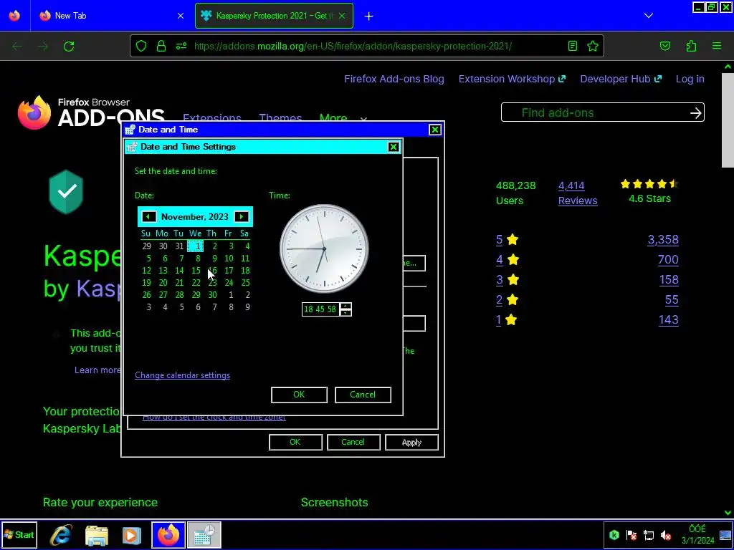The image size is (734, 550).
Task: Open File Explorer from taskbar
Action: (x=97, y=534)
